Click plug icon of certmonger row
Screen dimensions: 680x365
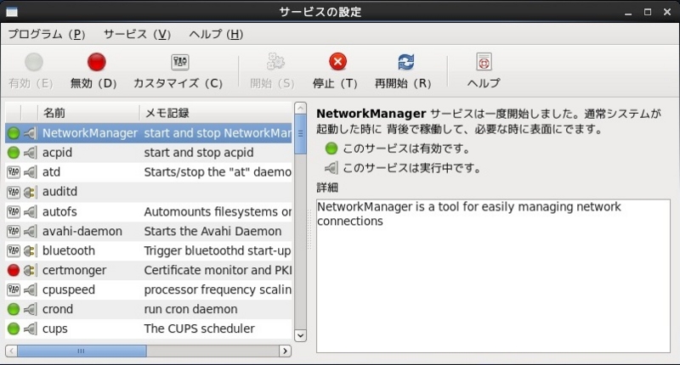click(x=30, y=270)
